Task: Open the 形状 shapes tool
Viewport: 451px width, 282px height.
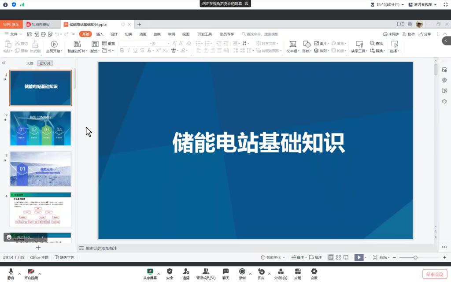Action: click(306, 44)
